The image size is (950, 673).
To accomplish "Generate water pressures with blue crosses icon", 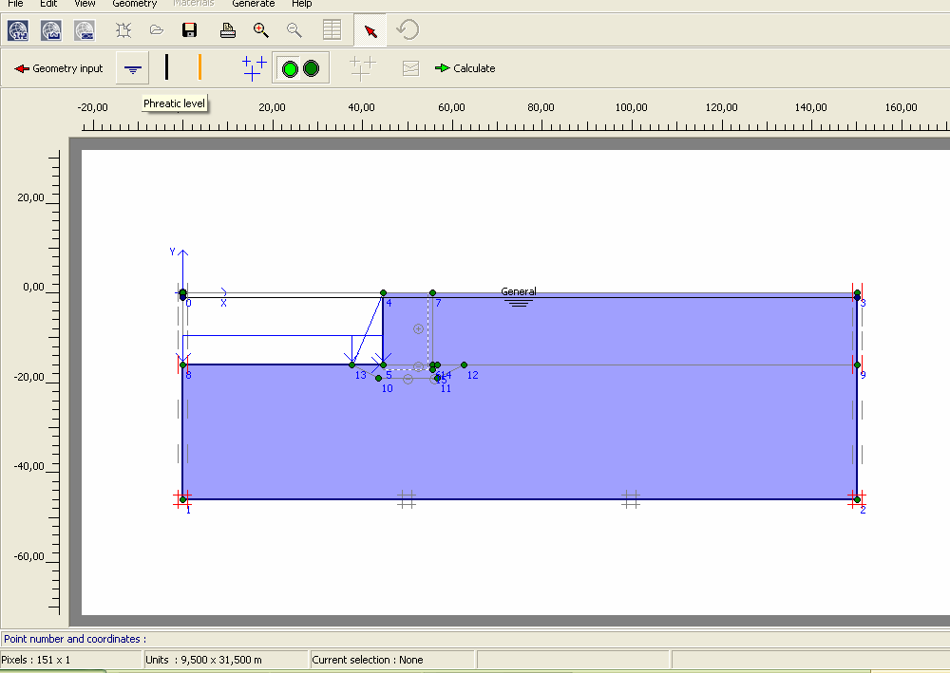I will [x=255, y=67].
